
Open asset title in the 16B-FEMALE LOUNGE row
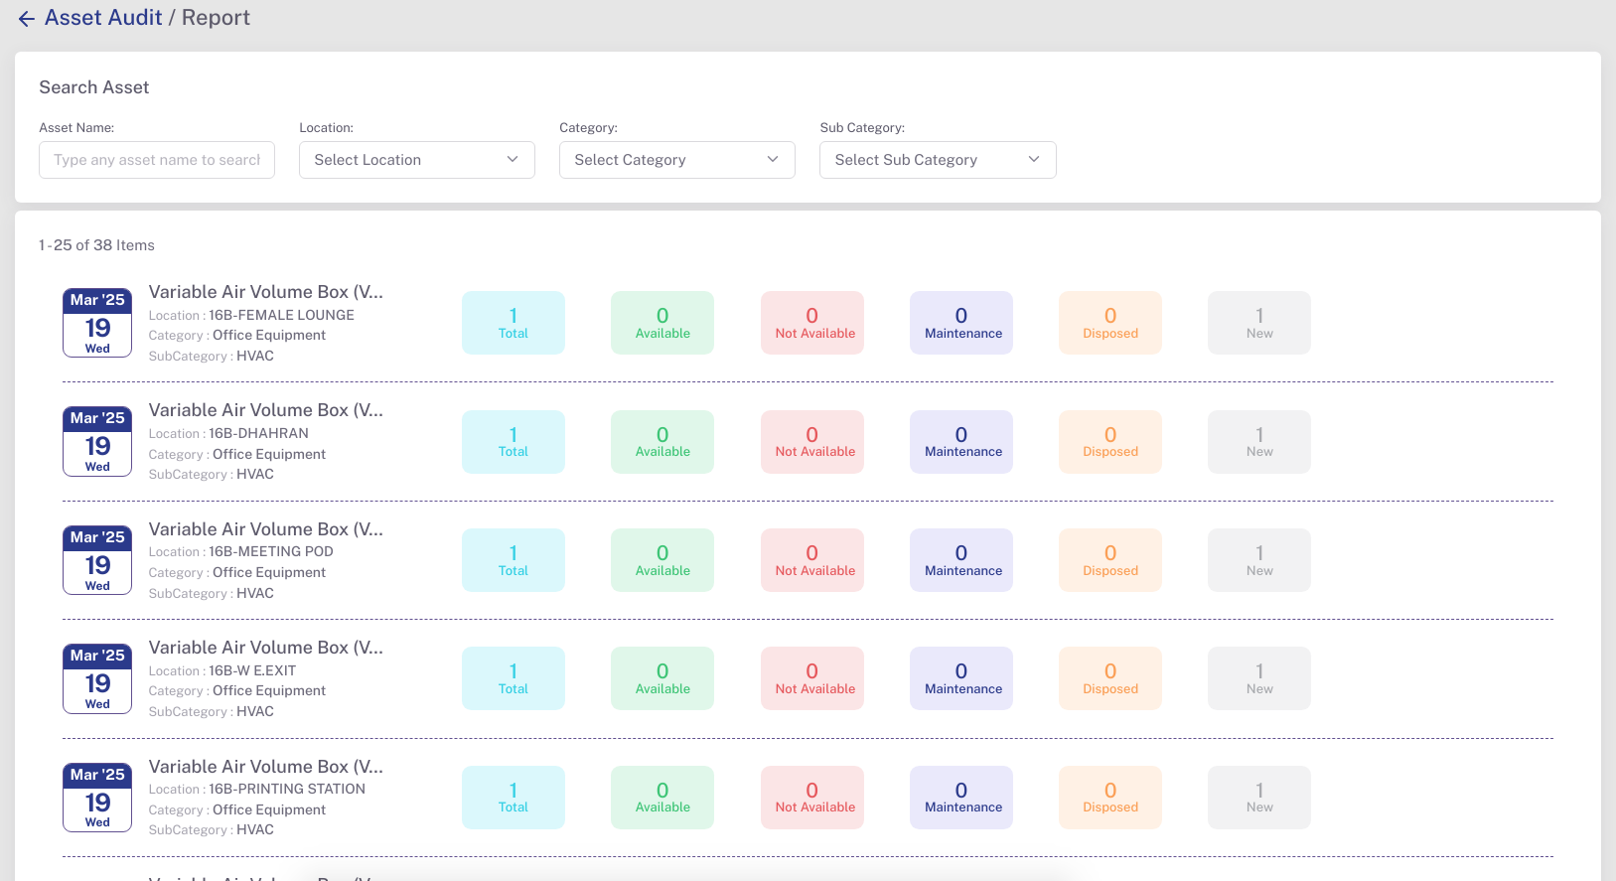[265, 292]
